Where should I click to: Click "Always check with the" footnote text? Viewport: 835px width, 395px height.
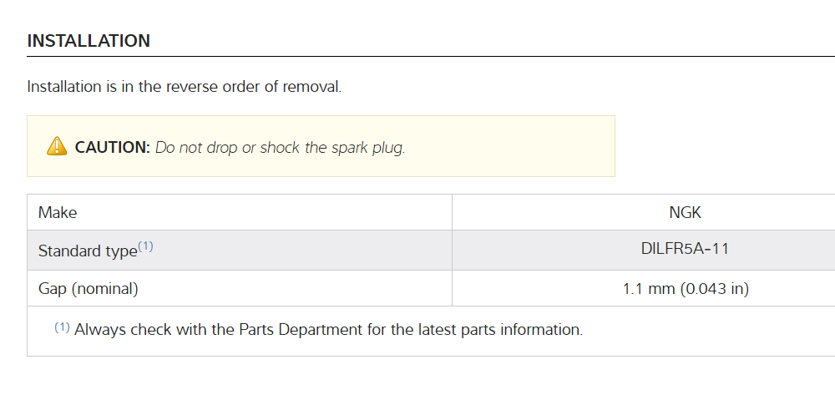141,329
